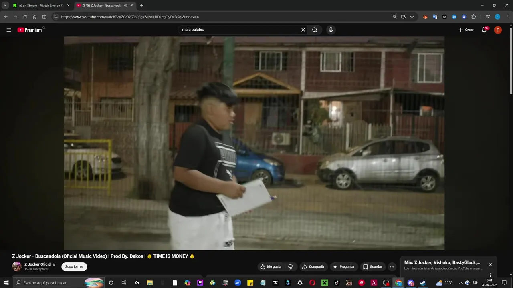
Task: Open the YouTube account avatar menu
Action: click(x=498, y=30)
